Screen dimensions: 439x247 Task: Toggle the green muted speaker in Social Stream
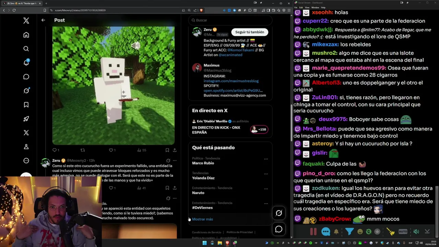click(x=416, y=232)
